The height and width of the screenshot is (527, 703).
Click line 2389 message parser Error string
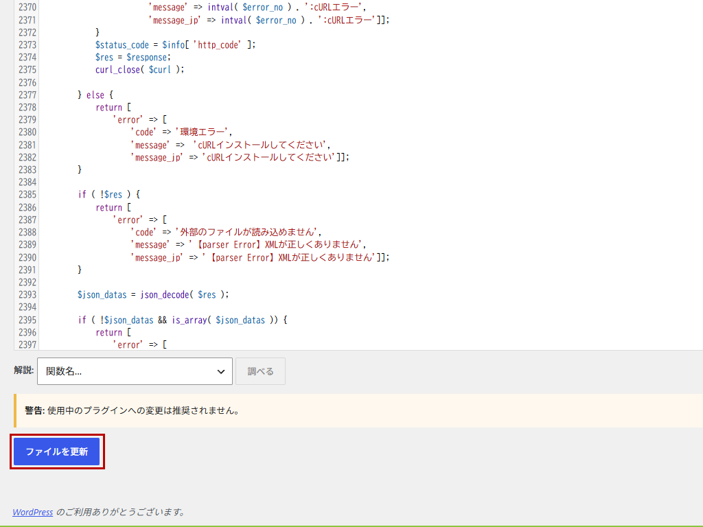pyautogui.click(x=249, y=245)
